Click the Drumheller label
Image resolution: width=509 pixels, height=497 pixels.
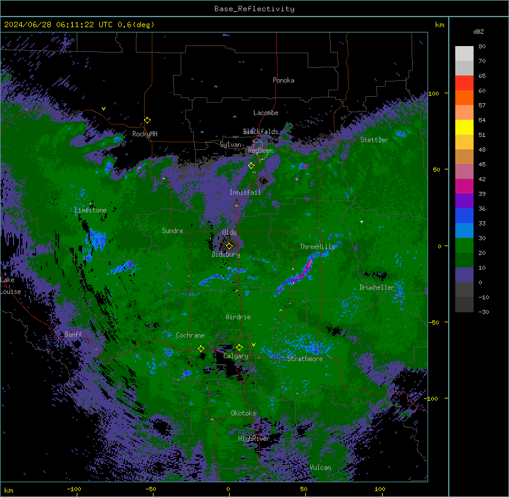377,287
